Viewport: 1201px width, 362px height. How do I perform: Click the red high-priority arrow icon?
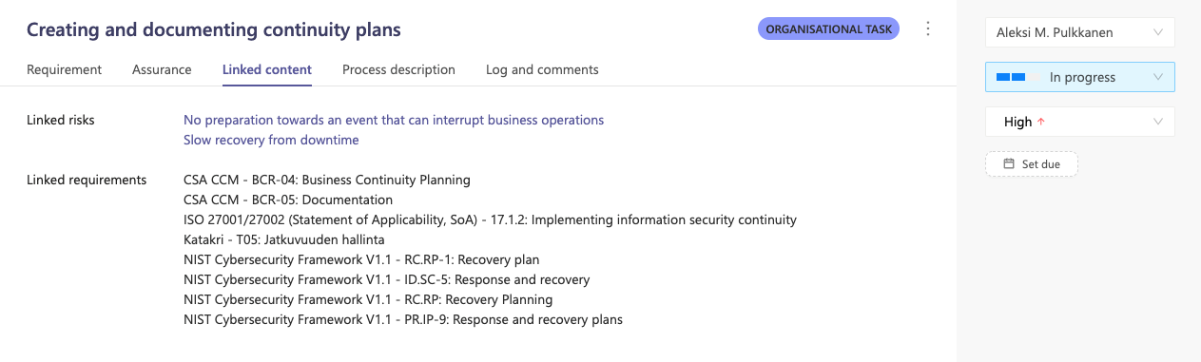[1041, 123]
